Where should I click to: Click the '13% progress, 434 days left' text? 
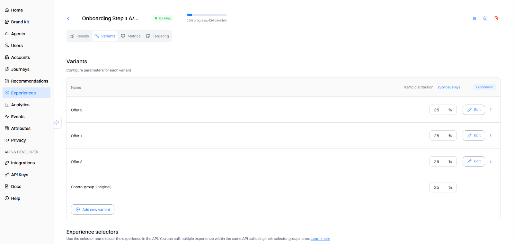pyautogui.click(x=207, y=20)
